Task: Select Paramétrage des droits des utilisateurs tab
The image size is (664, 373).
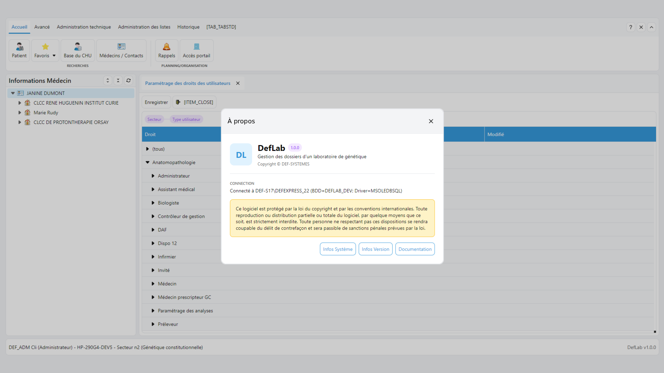Action: point(187,83)
